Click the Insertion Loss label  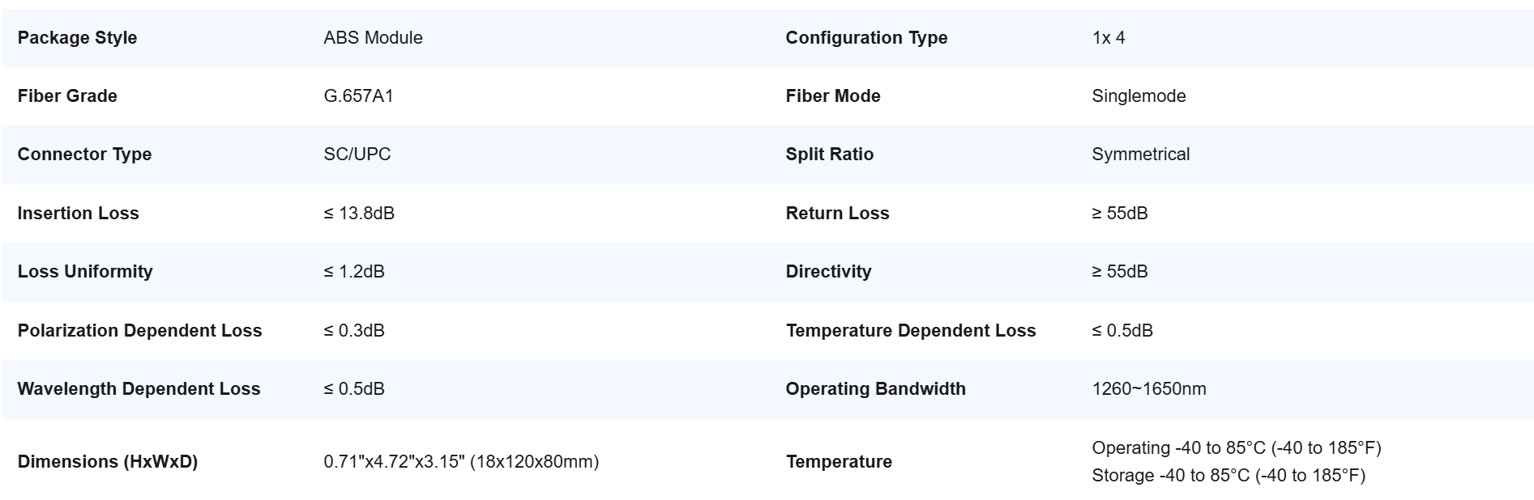78,214
